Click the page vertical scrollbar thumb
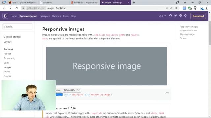This screenshot has height=118, width=211. [210, 33]
